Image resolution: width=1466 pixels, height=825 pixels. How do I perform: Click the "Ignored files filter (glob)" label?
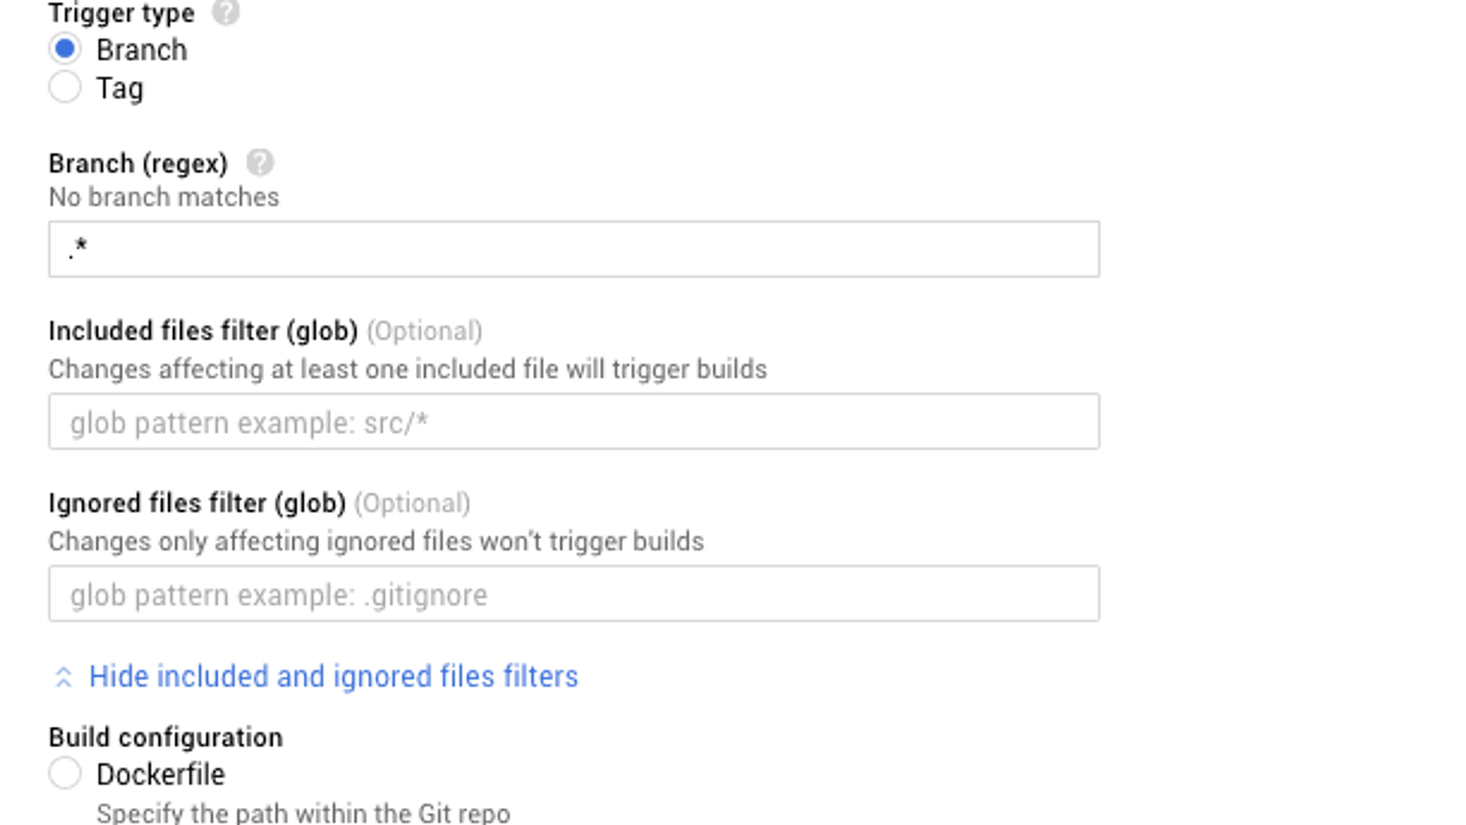197,503
